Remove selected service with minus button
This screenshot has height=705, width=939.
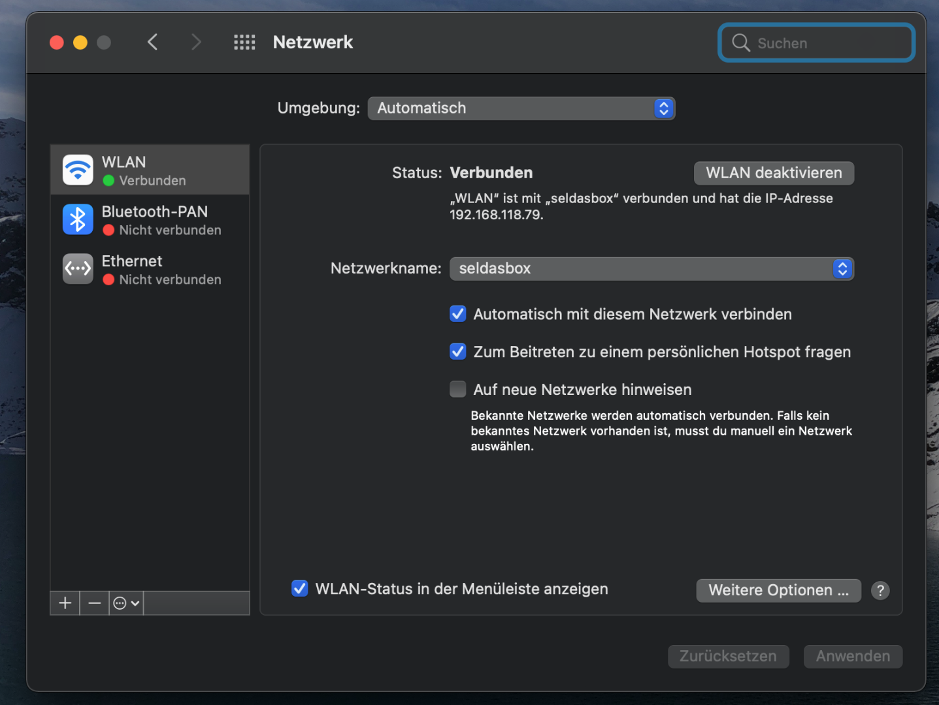(95, 603)
